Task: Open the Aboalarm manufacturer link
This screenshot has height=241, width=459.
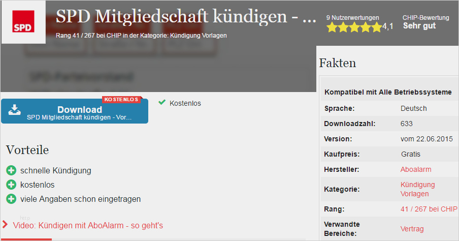Action: [416, 169]
